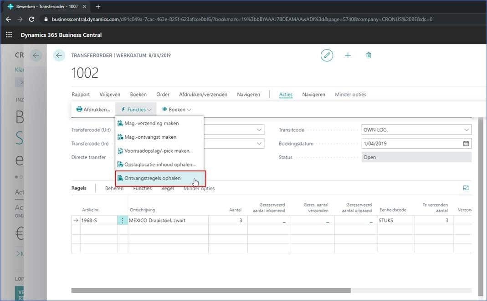The image size is (487, 301).
Task: Open the Rapport menu
Action: coord(81,95)
